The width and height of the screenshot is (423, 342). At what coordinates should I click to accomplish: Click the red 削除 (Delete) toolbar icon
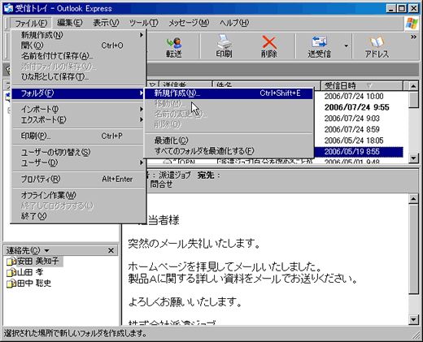click(269, 46)
